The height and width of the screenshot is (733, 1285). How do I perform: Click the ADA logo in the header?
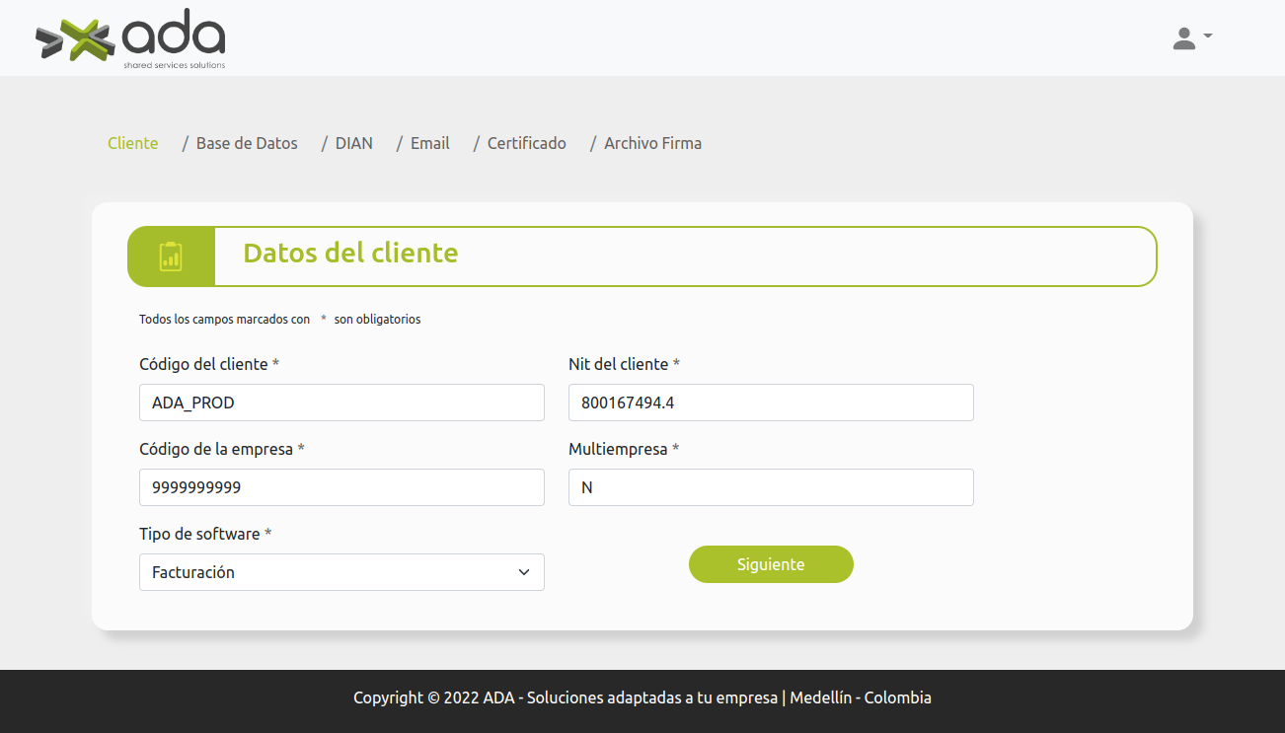tap(130, 39)
